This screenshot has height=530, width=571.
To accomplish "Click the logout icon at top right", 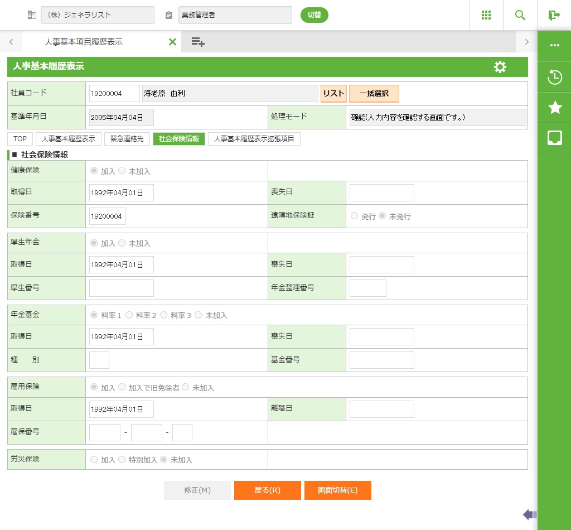I will tap(554, 15).
